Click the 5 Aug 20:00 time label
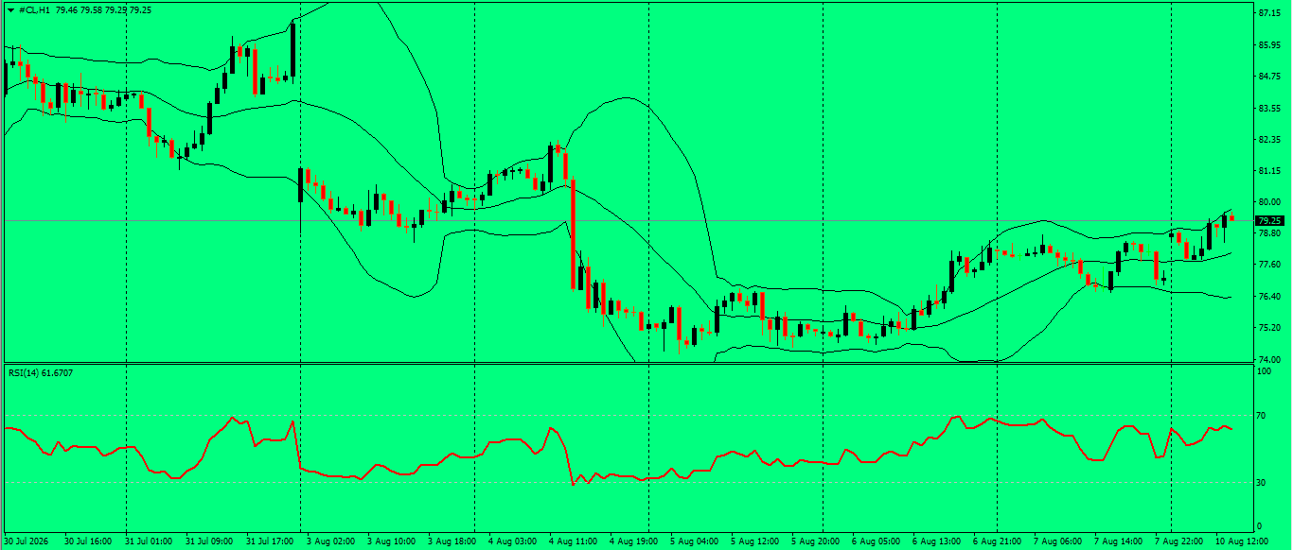 [817, 541]
